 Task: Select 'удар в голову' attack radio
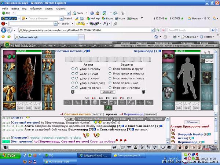pos(73,69)
